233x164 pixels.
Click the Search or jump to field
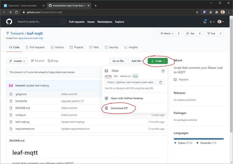(41, 21)
